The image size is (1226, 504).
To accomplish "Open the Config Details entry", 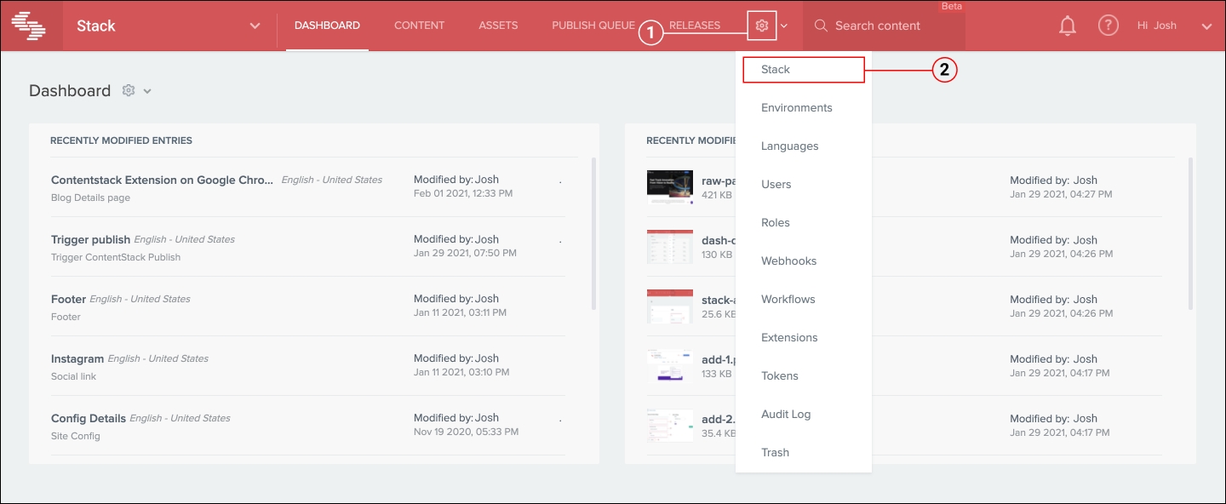I will [89, 418].
